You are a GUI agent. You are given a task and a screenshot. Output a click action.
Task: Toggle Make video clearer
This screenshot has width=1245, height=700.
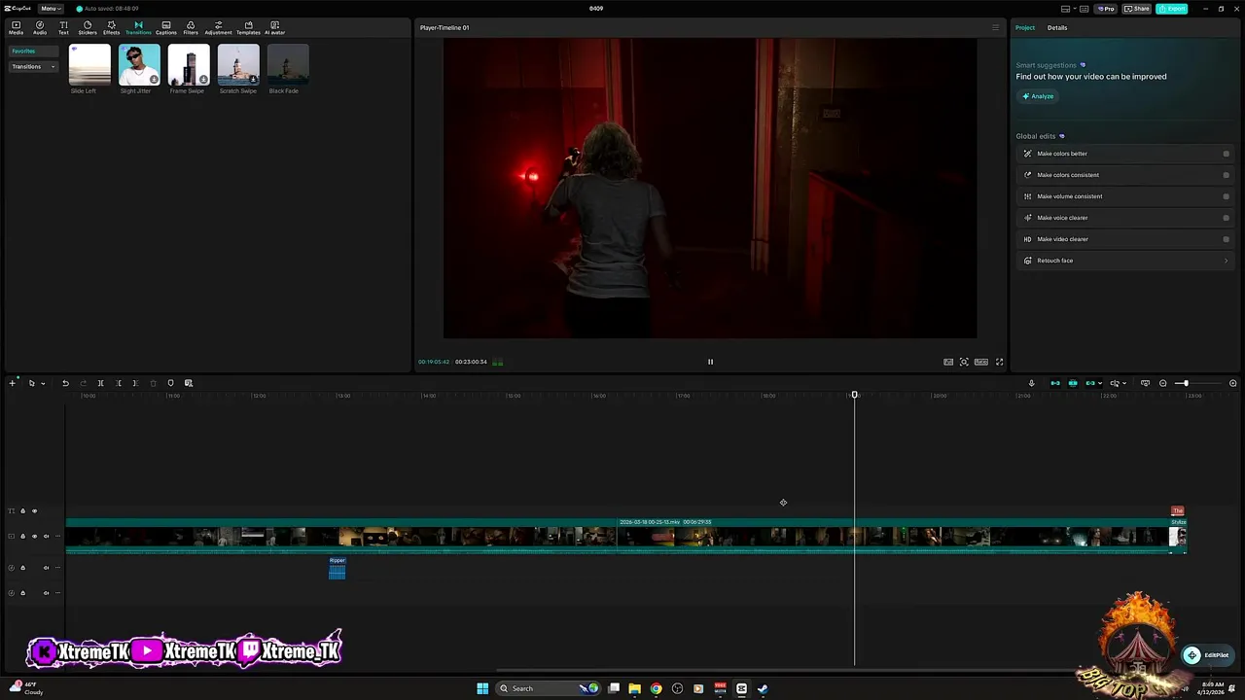pyautogui.click(x=1226, y=239)
